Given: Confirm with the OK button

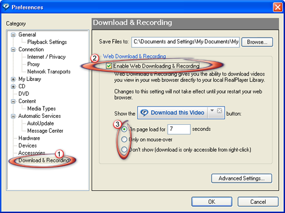Looking at the screenshot, I should 212,202.
